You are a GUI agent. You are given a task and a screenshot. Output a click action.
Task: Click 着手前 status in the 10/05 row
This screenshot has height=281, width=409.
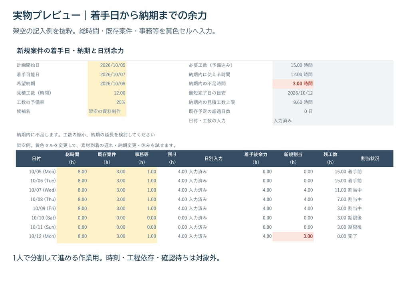pos(355,172)
